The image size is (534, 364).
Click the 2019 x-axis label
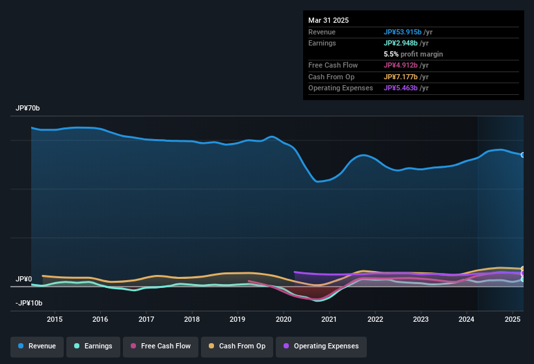[237, 319]
